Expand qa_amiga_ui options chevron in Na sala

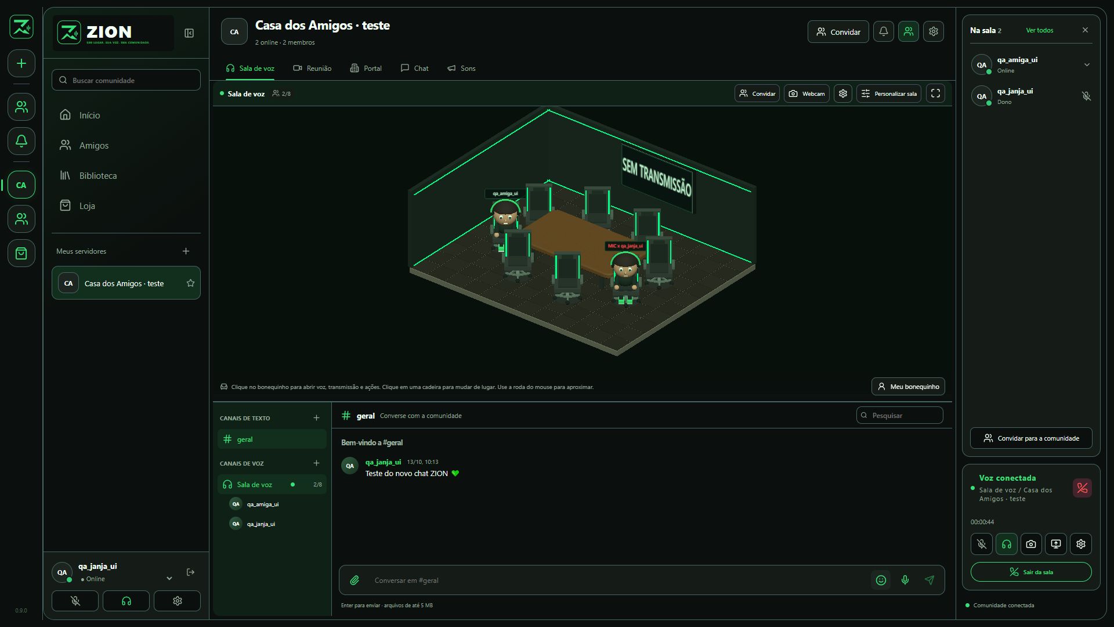coord(1087,64)
